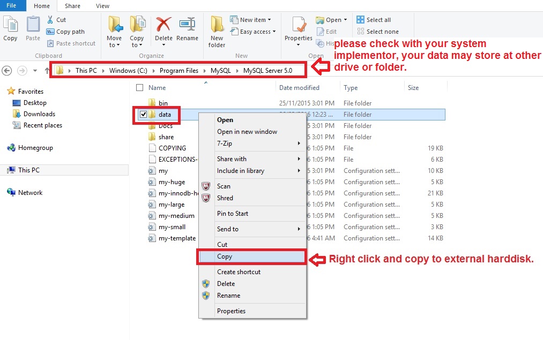Click the New folder icon
Image resolution: width=543 pixels, height=340 pixels.
click(x=217, y=25)
